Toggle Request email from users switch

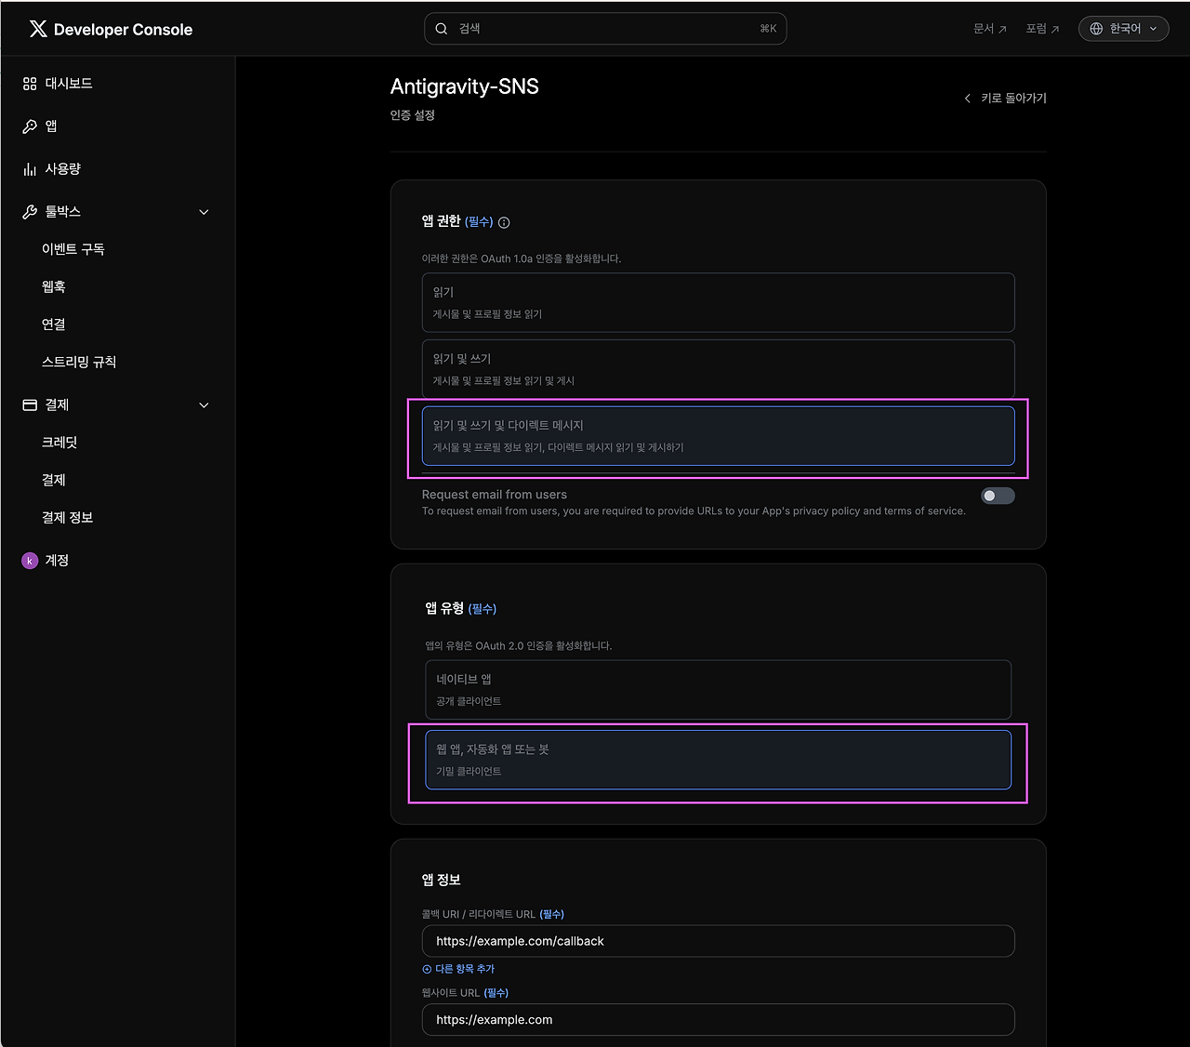(x=998, y=496)
